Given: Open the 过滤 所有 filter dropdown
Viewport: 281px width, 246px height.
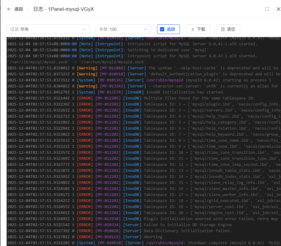Looking at the screenshot, I should (x=48, y=29).
